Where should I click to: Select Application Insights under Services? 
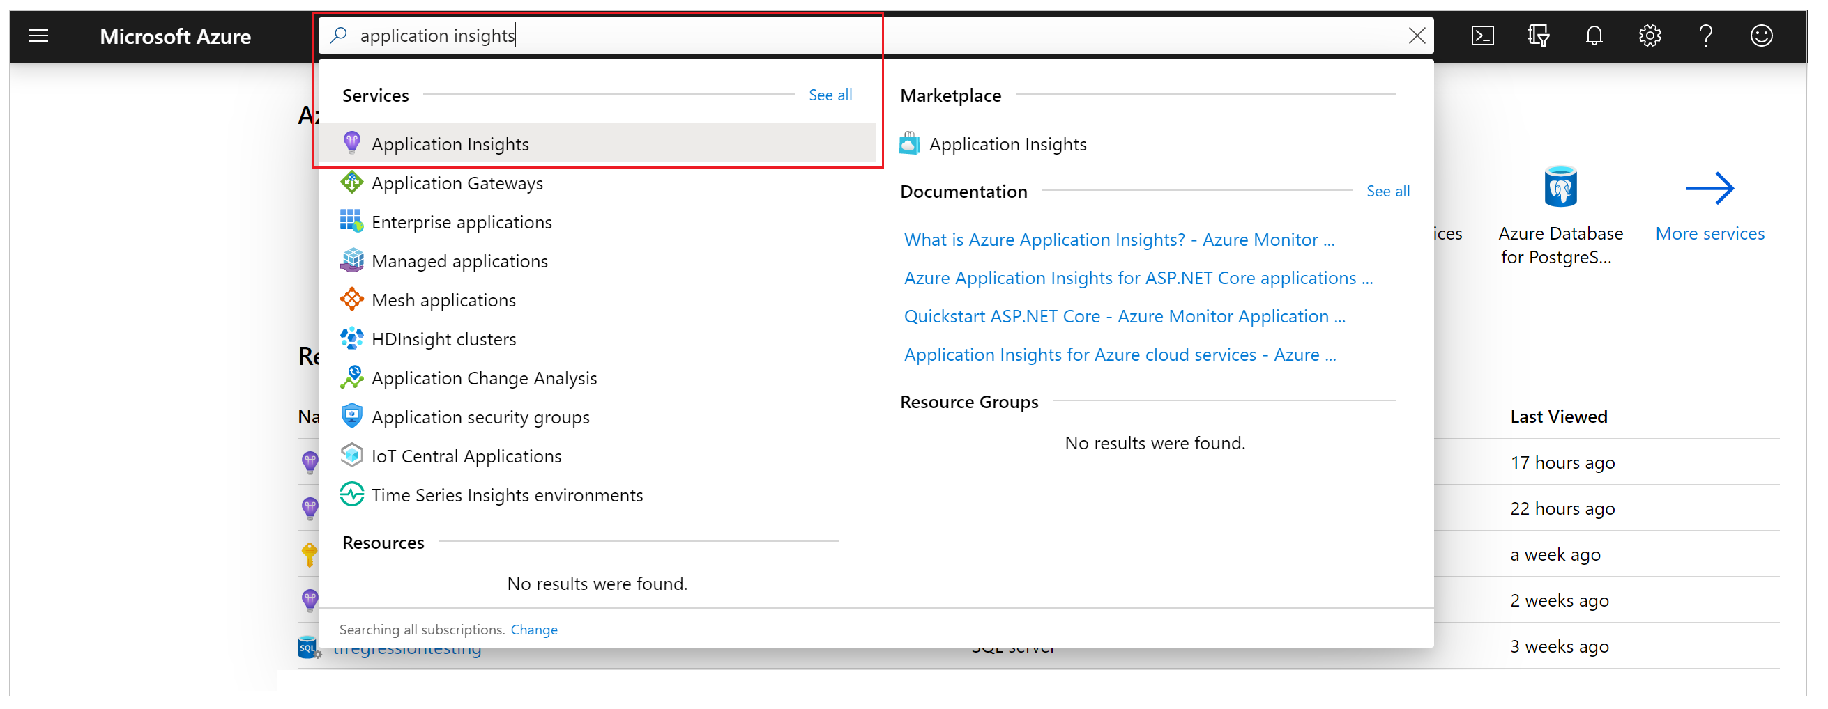pyautogui.click(x=597, y=144)
